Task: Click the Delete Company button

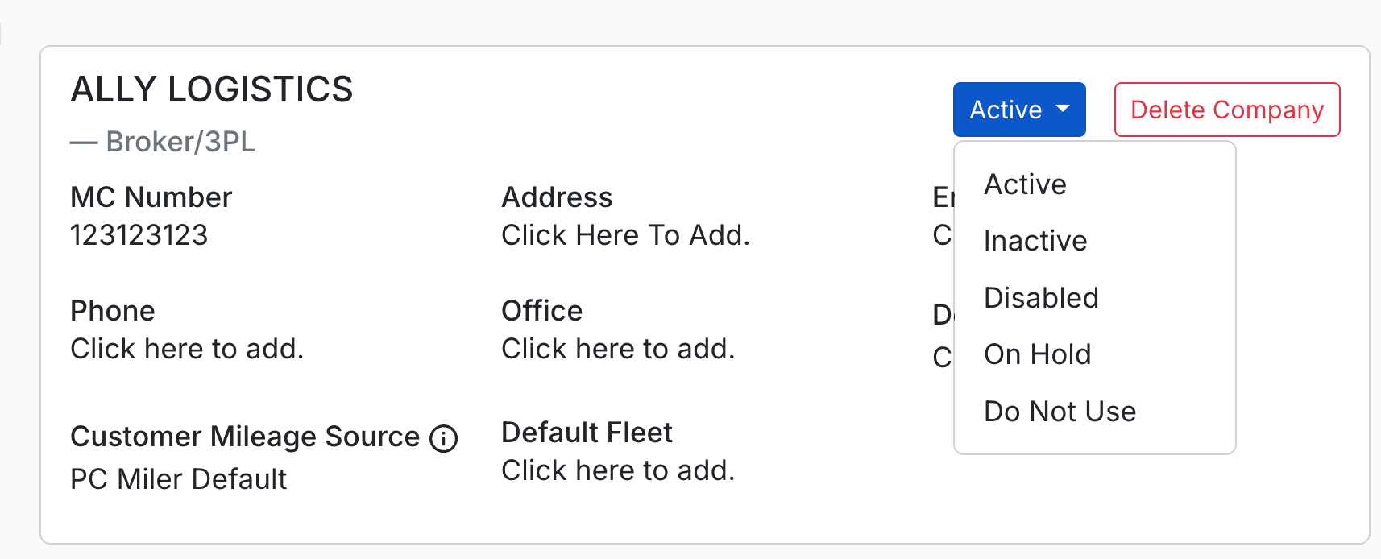Action: pos(1227,110)
